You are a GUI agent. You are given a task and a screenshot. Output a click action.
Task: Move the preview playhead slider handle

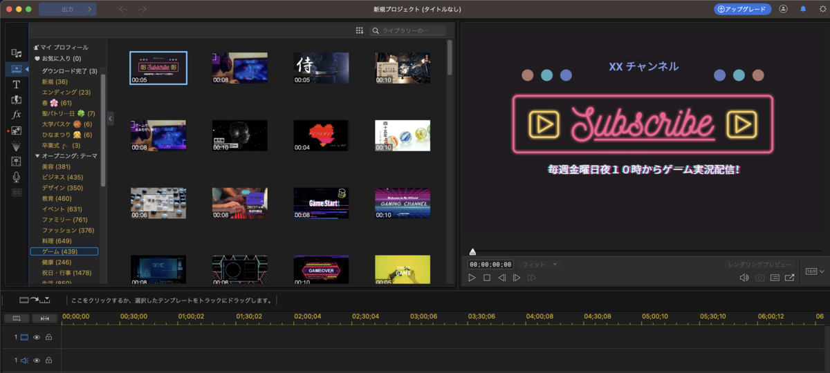click(472, 252)
